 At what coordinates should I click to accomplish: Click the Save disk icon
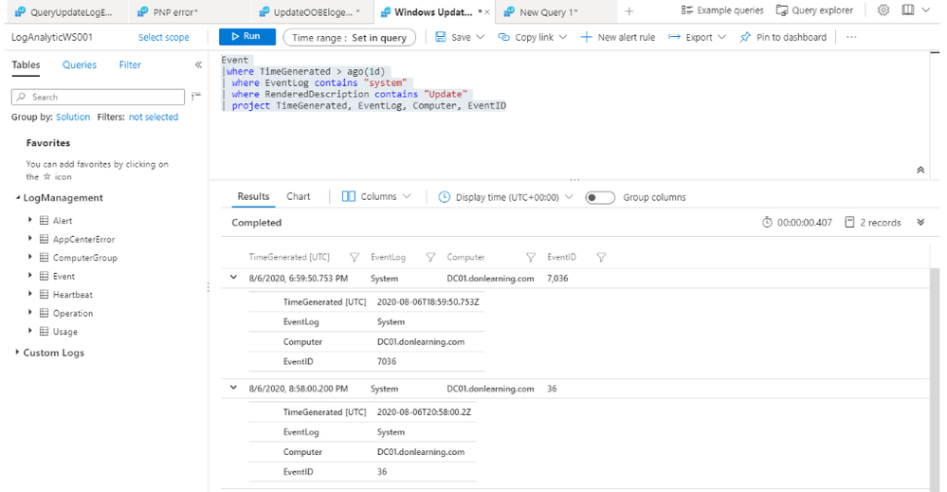(441, 37)
